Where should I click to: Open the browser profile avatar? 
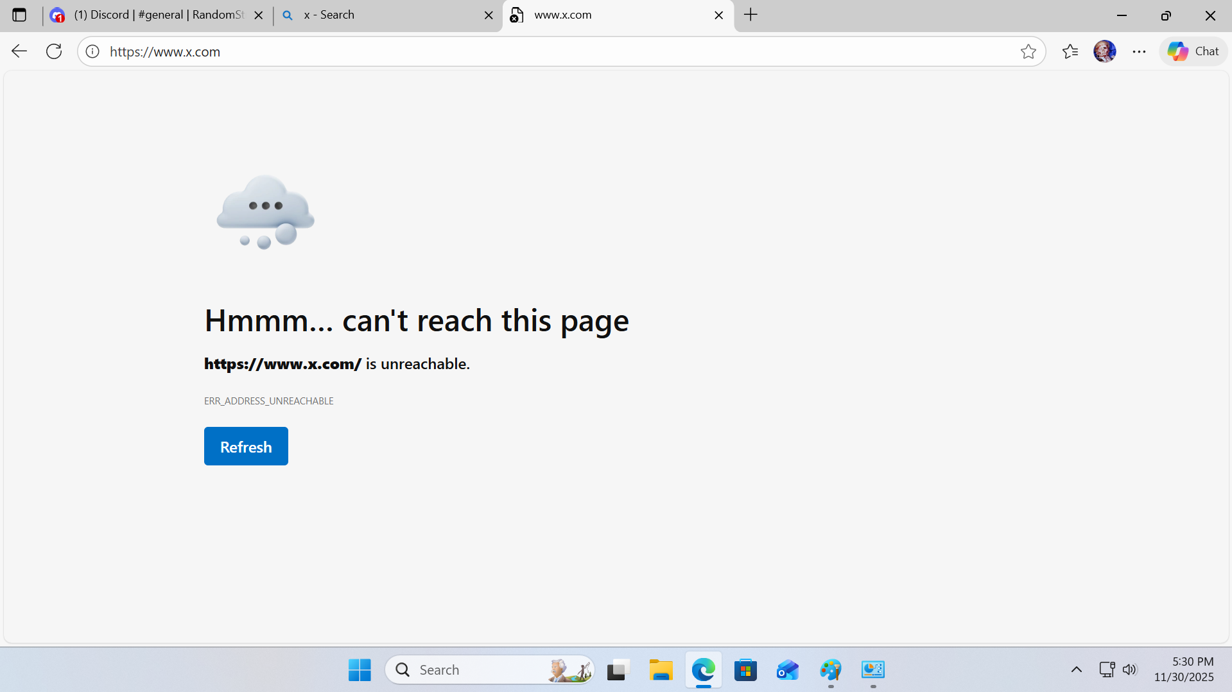[x=1105, y=51]
